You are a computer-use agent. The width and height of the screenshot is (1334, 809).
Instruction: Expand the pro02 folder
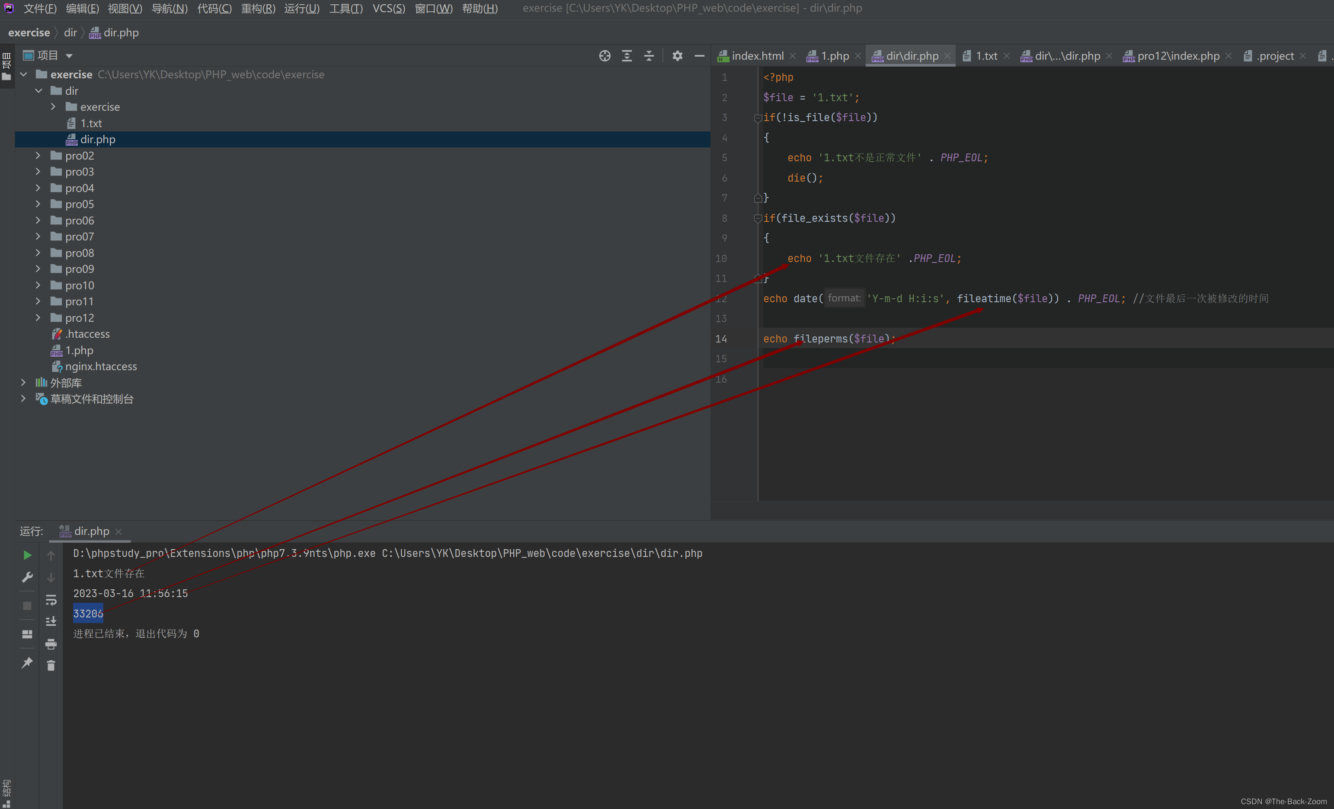[38, 155]
